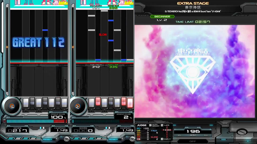Tap Player 2's fifth key (white)
Image resolution: width=257 pixels, height=144 pixels.
[x=117, y=103]
